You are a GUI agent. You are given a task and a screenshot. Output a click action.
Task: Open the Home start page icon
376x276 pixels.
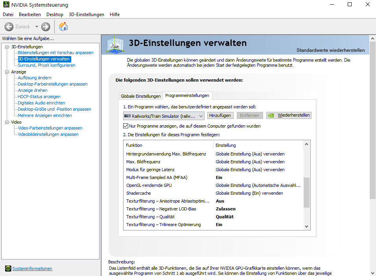63,27
